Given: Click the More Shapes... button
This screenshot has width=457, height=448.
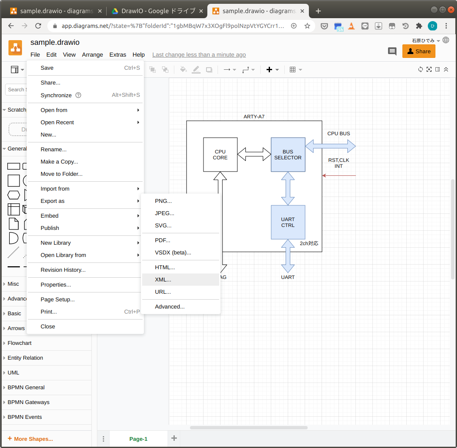Looking at the screenshot, I should coord(30,439).
